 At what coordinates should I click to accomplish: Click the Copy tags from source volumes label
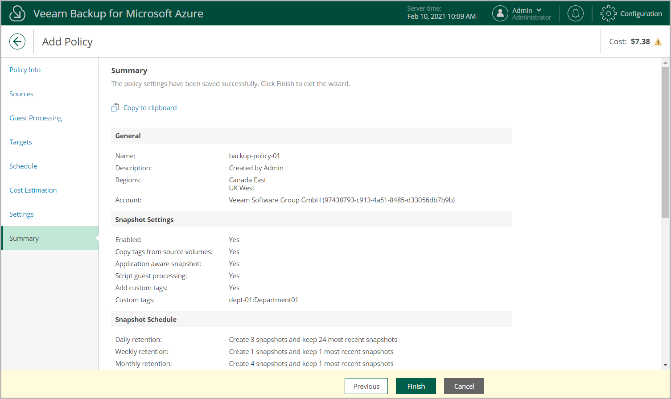(x=164, y=252)
